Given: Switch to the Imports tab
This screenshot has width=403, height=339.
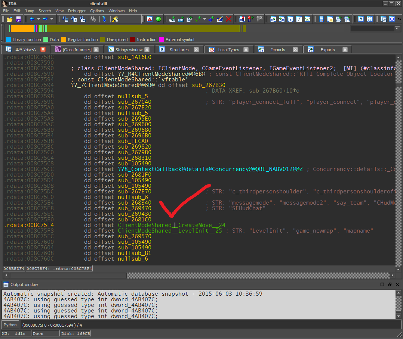Looking at the screenshot, I should point(278,50).
